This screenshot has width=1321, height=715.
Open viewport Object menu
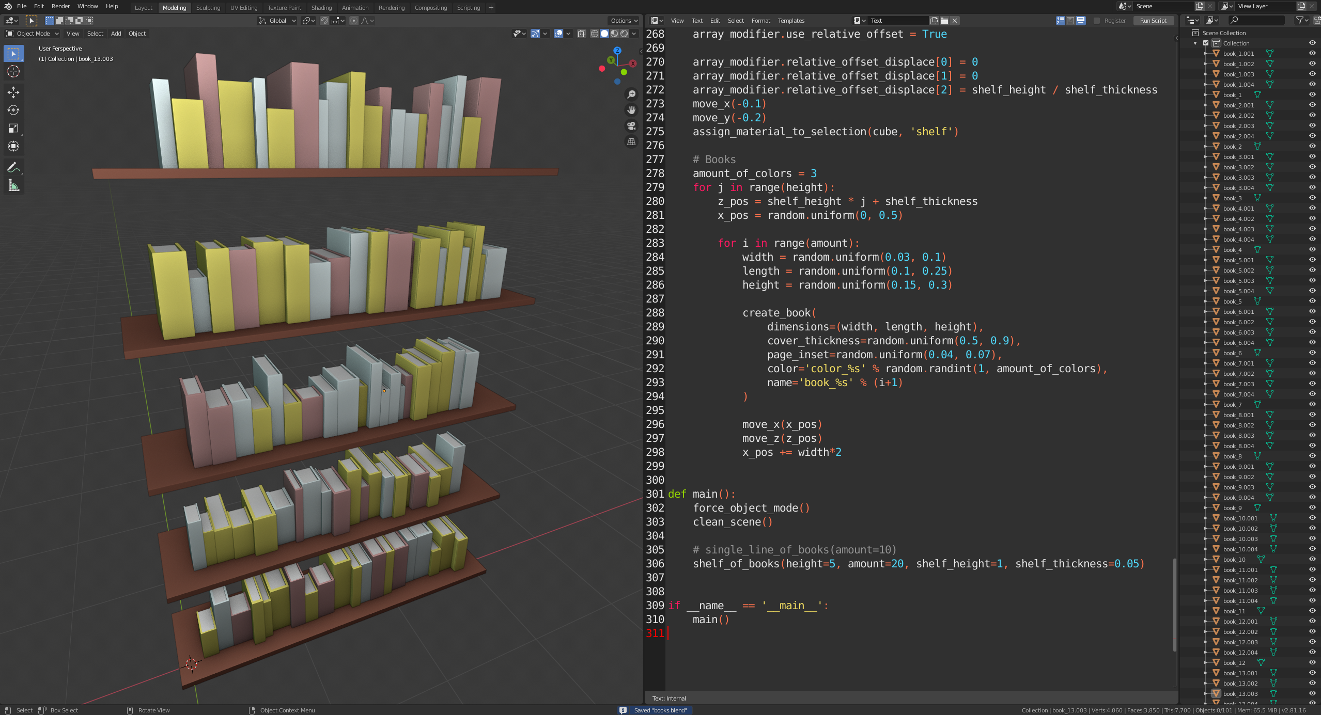(x=137, y=34)
